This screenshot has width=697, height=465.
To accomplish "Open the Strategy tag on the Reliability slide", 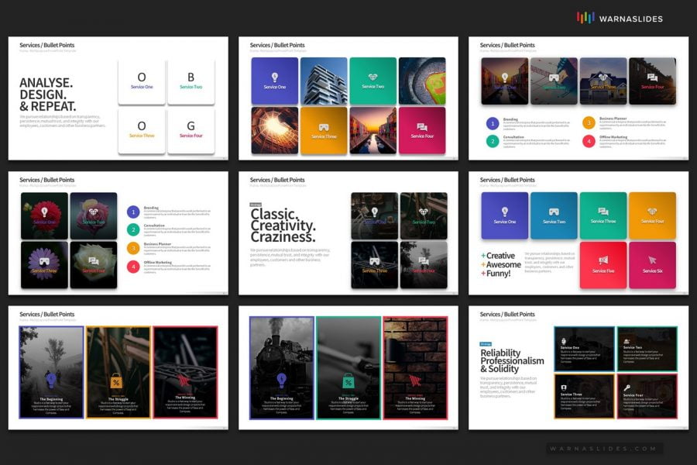I will [485, 343].
